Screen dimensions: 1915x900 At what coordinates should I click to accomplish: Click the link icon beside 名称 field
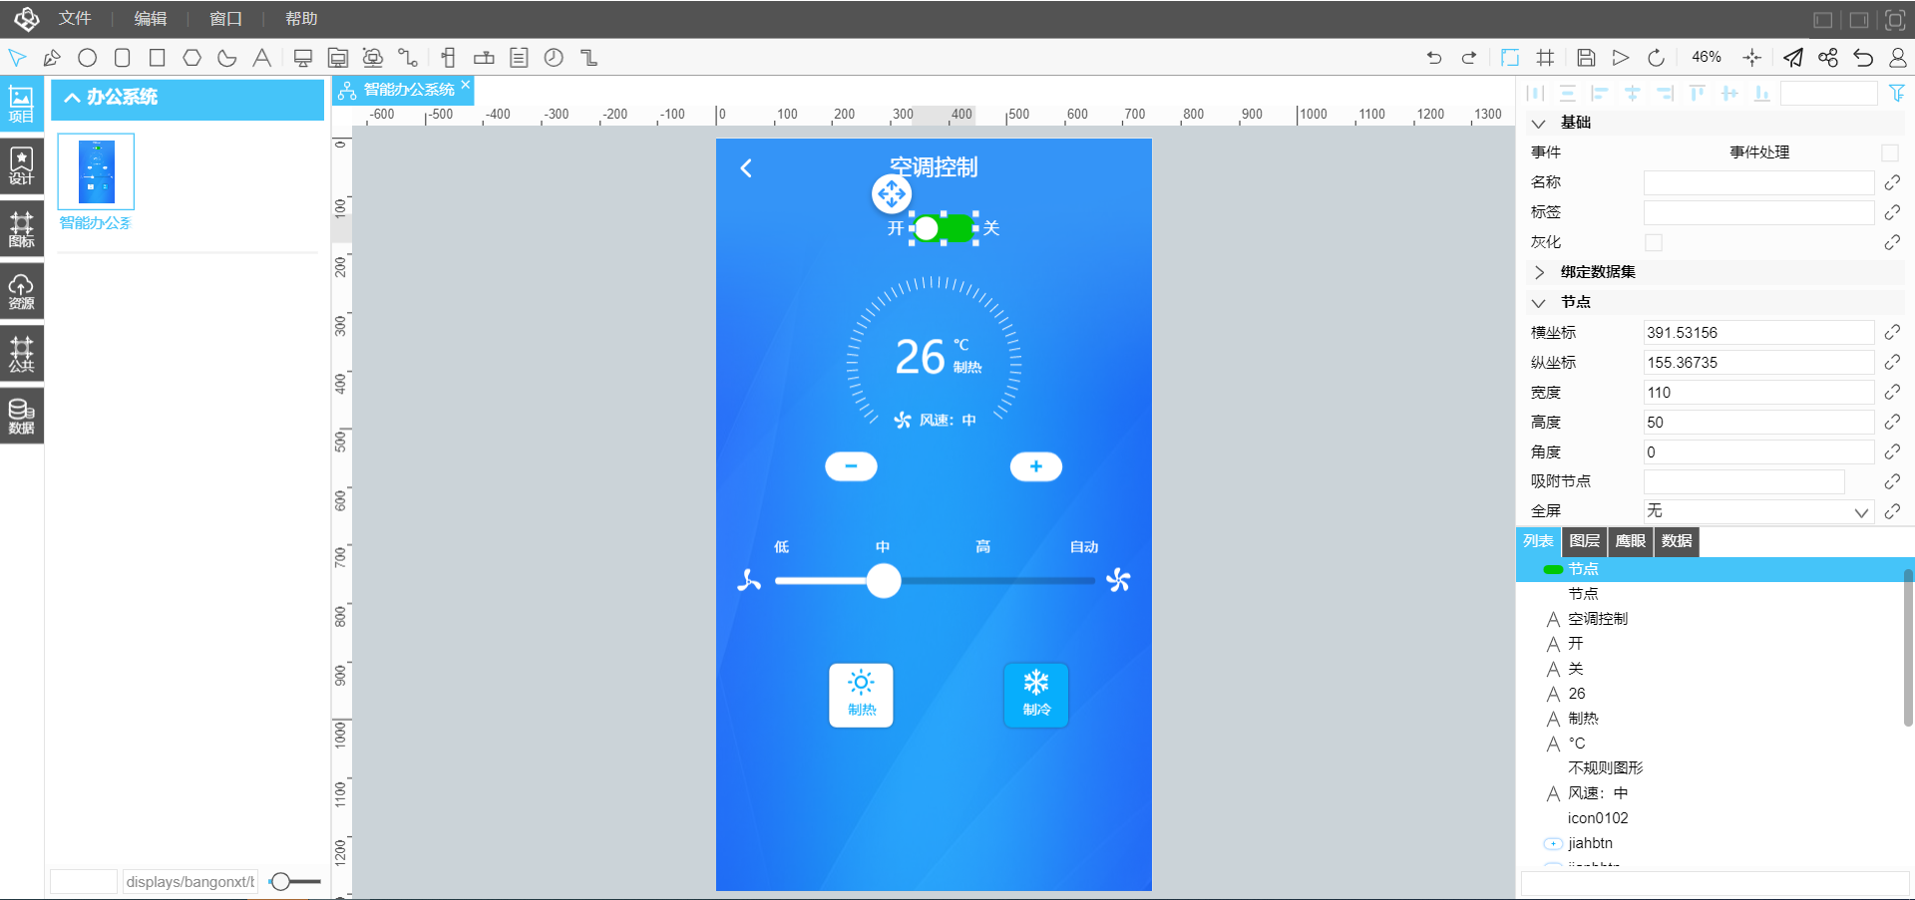(1892, 182)
